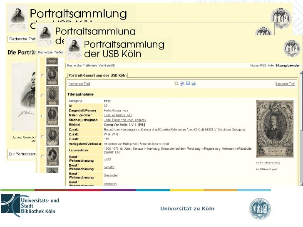Open Hilfe in the front window menu
The height and width of the screenshot is (227, 303).
[x=271, y=65]
